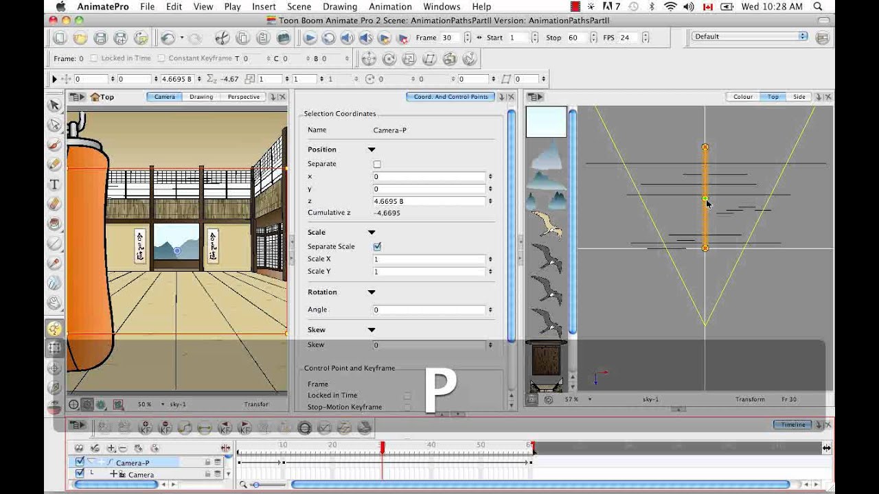The image size is (879, 494).
Task: Open the Drawing menu
Action: (x=340, y=7)
